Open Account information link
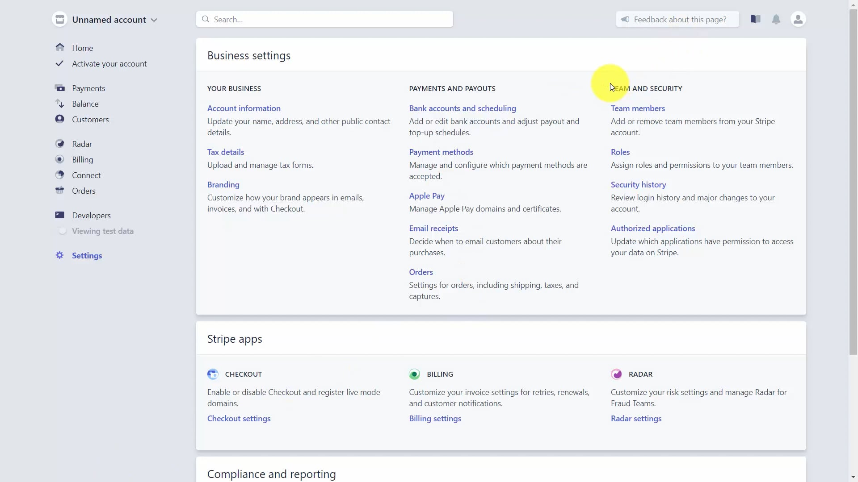Screen dimensions: 858x482 click(x=244, y=108)
